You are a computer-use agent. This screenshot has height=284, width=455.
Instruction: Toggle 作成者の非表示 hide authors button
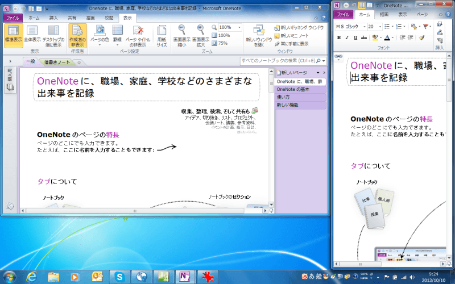[77, 36]
